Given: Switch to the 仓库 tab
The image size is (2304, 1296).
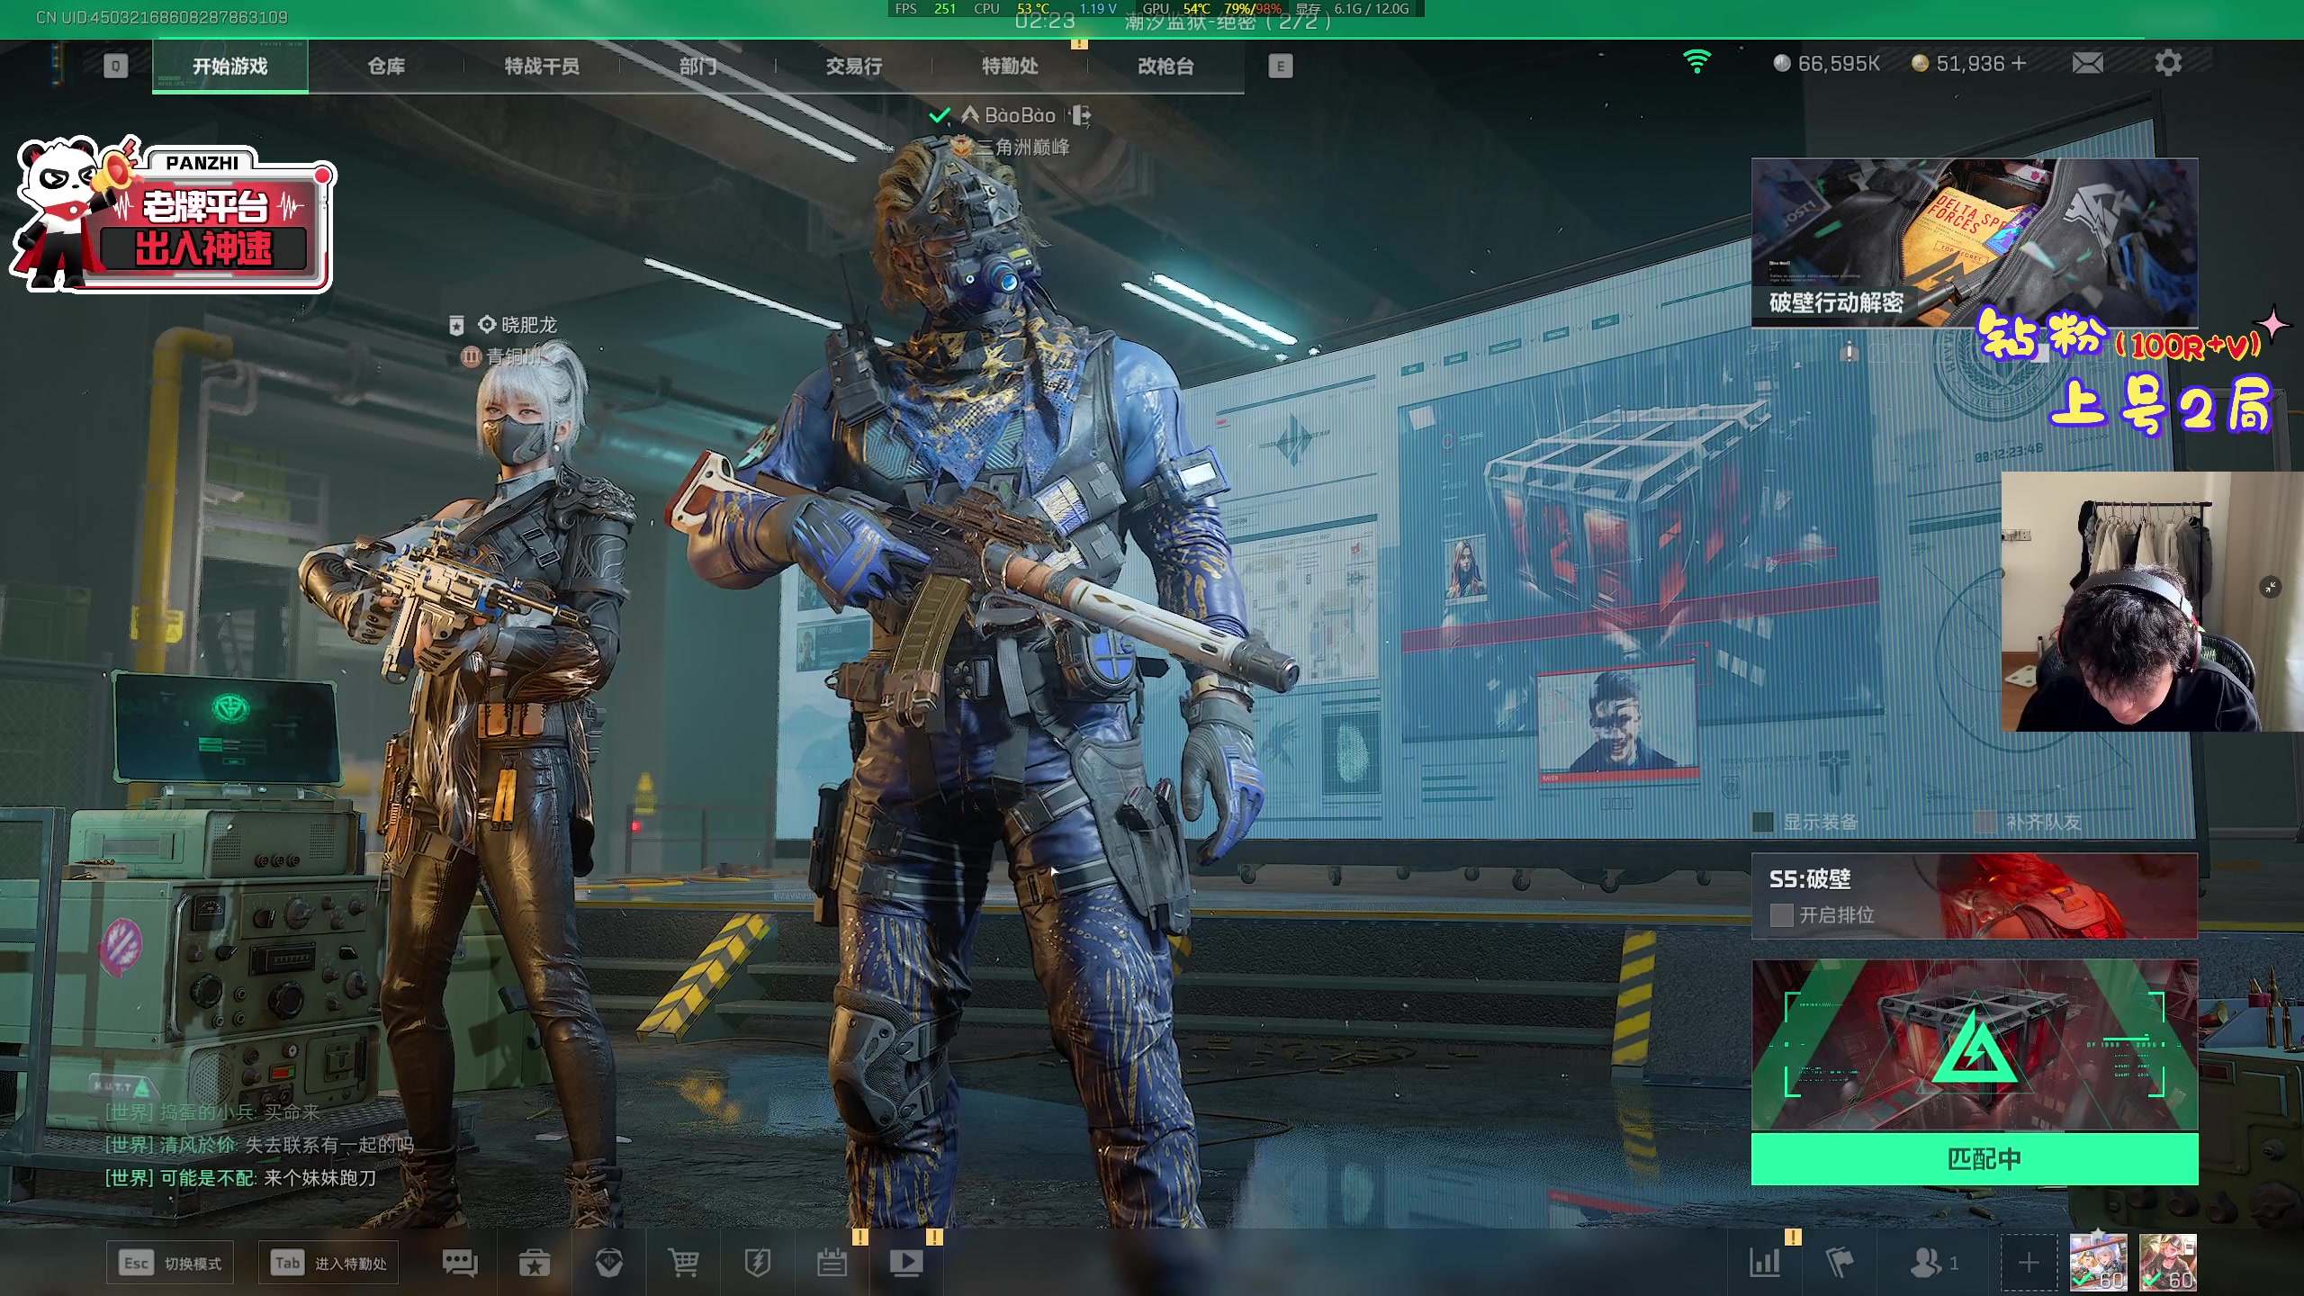Looking at the screenshot, I should coord(386,66).
